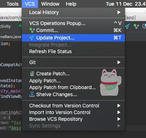Image resolution: width=146 pixels, height=138 pixels.
Task: Click the Shelve Changes download icon
Action: (x=32, y=94)
